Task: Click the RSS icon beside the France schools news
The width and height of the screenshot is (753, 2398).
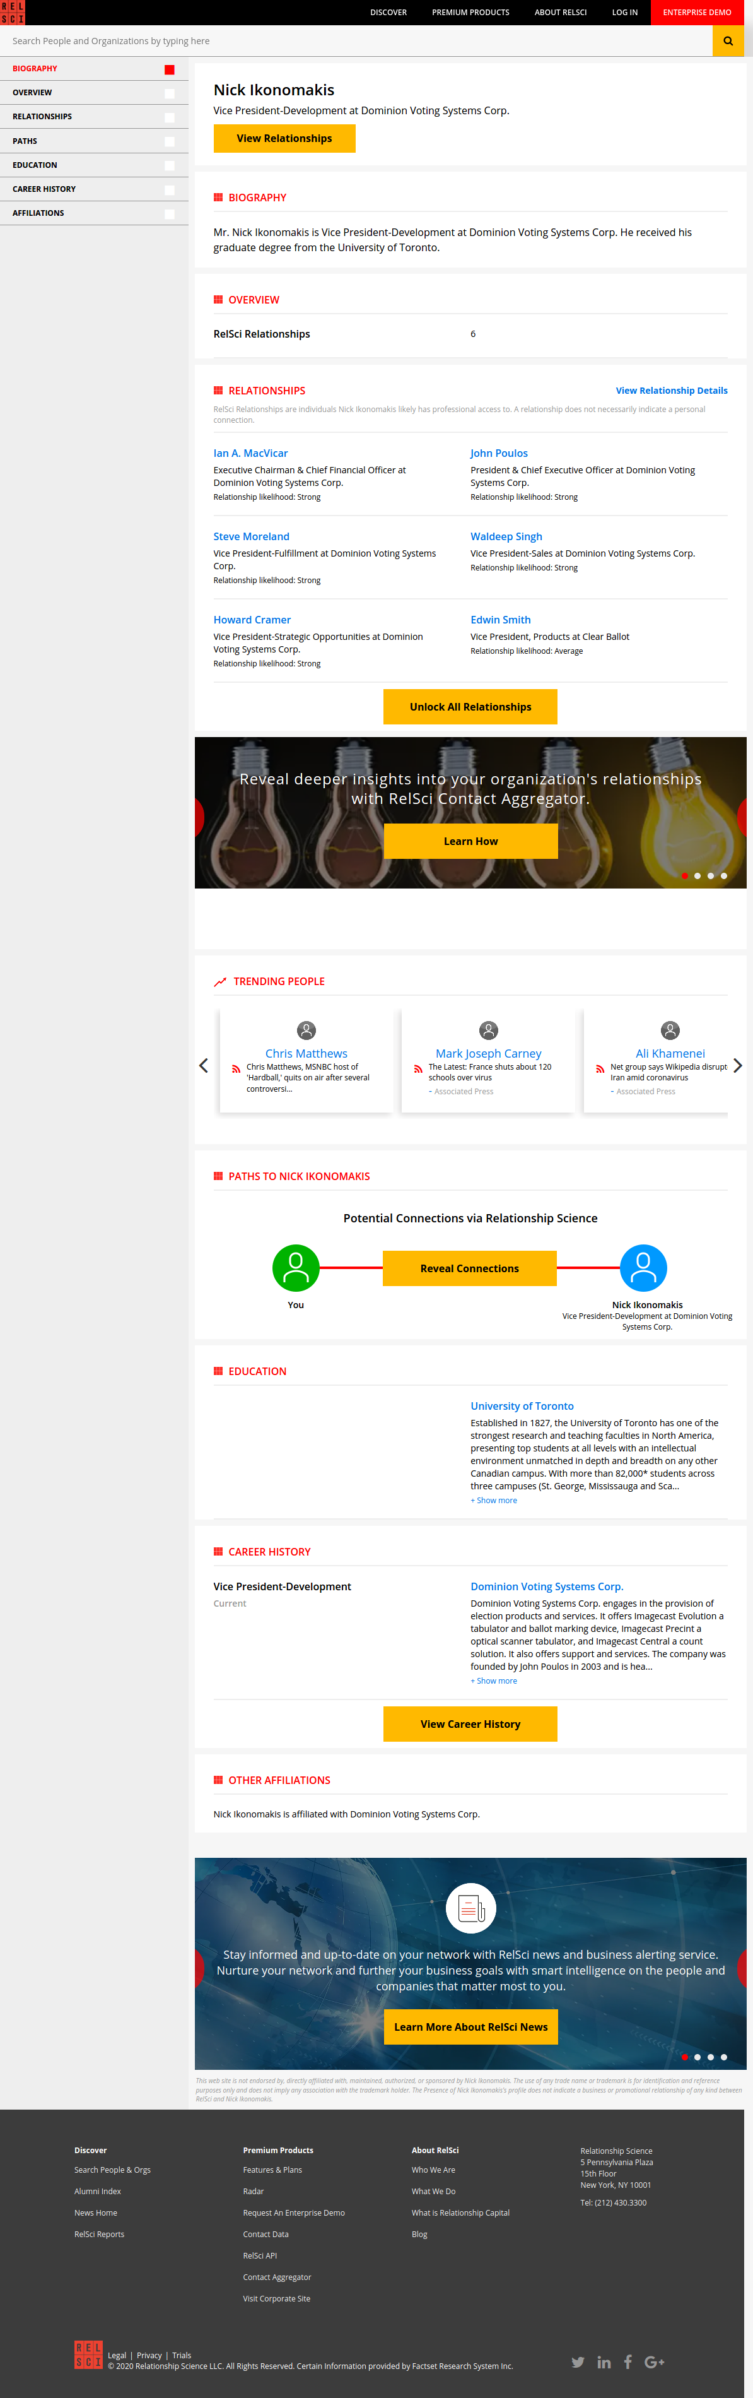Action: [418, 1068]
